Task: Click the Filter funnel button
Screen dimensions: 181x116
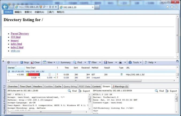Action: pos(92,62)
